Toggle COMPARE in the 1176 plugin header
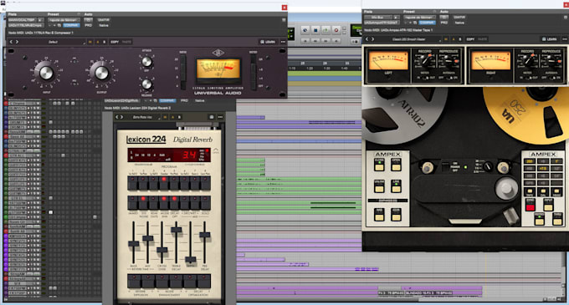Viewport: 569px width, 305px height. click(71, 25)
